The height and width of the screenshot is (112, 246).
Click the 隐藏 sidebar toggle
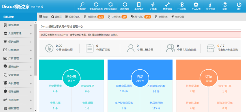click(43, 17)
